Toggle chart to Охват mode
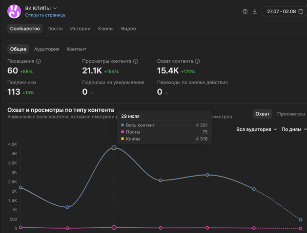Viewport: 307px width, 233px height. pyautogui.click(x=263, y=114)
